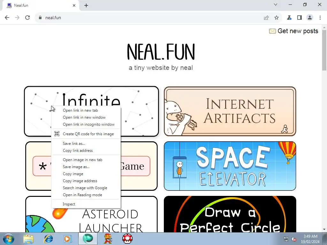Image resolution: width=327 pixels, height=245 pixels.
Task: Open the tab search dropdown arrow
Action: click(x=276, y=4)
